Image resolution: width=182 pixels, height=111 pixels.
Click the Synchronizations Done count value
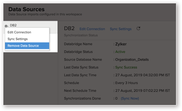pos(116,98)
